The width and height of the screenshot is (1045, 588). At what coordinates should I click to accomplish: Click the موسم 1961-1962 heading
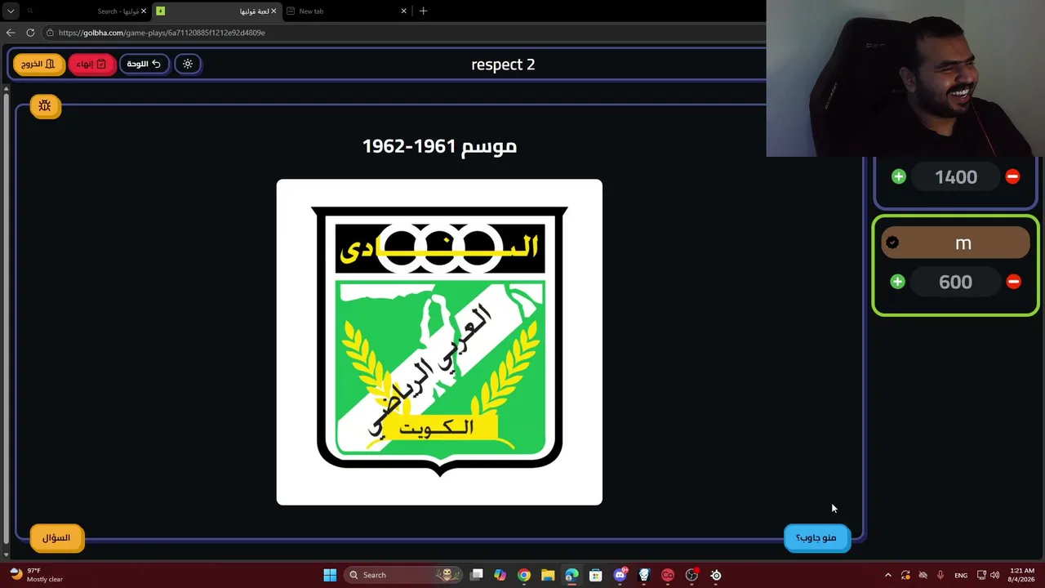tap(439, 146)
